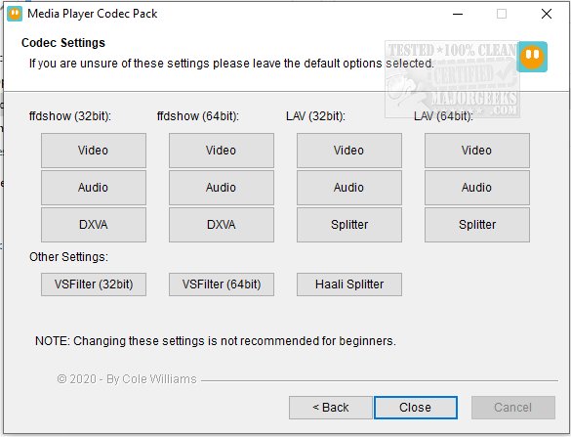Viewport: 571px width, 437px height.
Task: Open VSFilter (32bit) settings
Action: pos(94,284)
